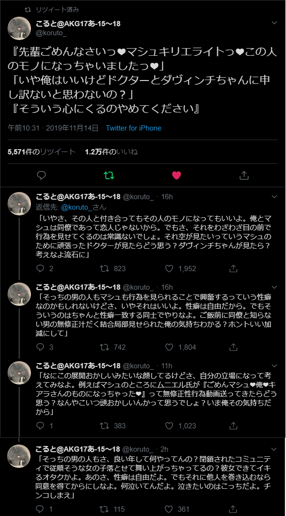Open the Twitter for iPhone link
286x516 pixels.
133,128
